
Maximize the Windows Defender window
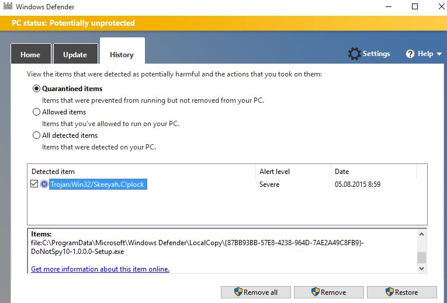[415, 6]
